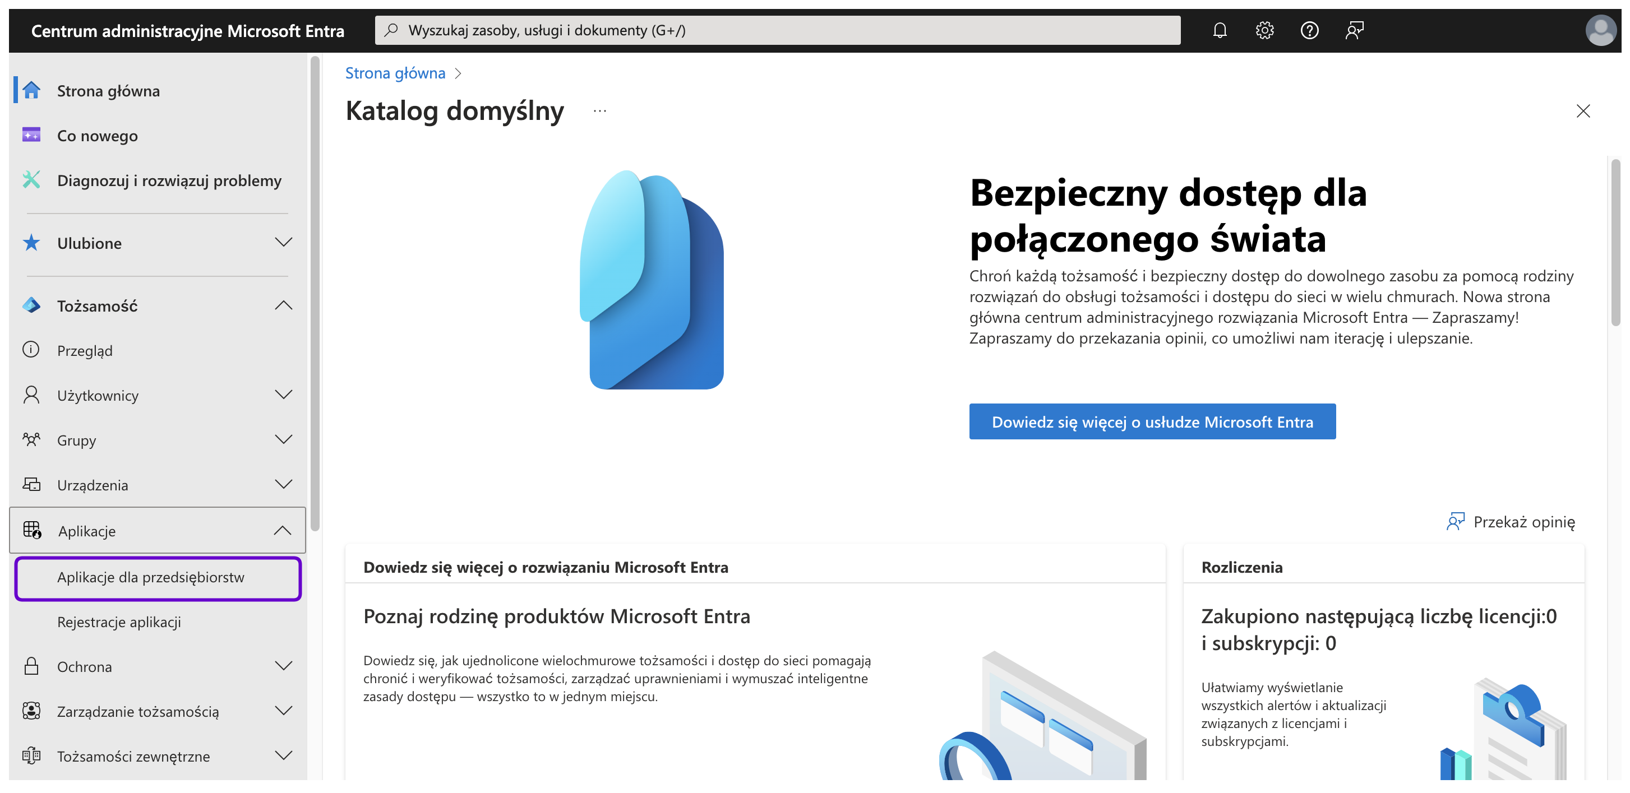Click the sidebar vertical scrollbar

point(315,294)
